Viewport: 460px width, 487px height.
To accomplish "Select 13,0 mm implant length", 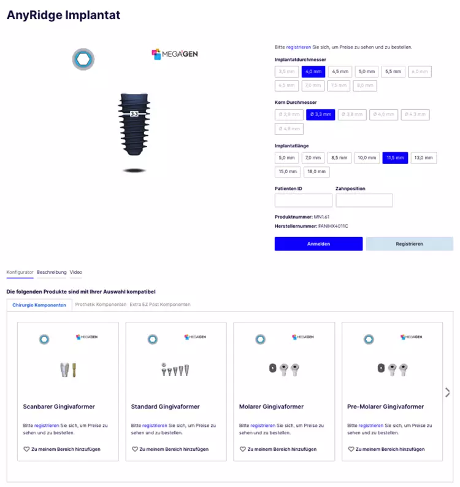I will pos(423,158).
